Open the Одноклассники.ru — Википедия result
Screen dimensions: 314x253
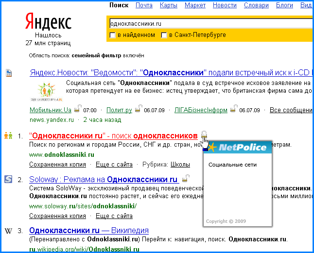click(x=89, y=230)
